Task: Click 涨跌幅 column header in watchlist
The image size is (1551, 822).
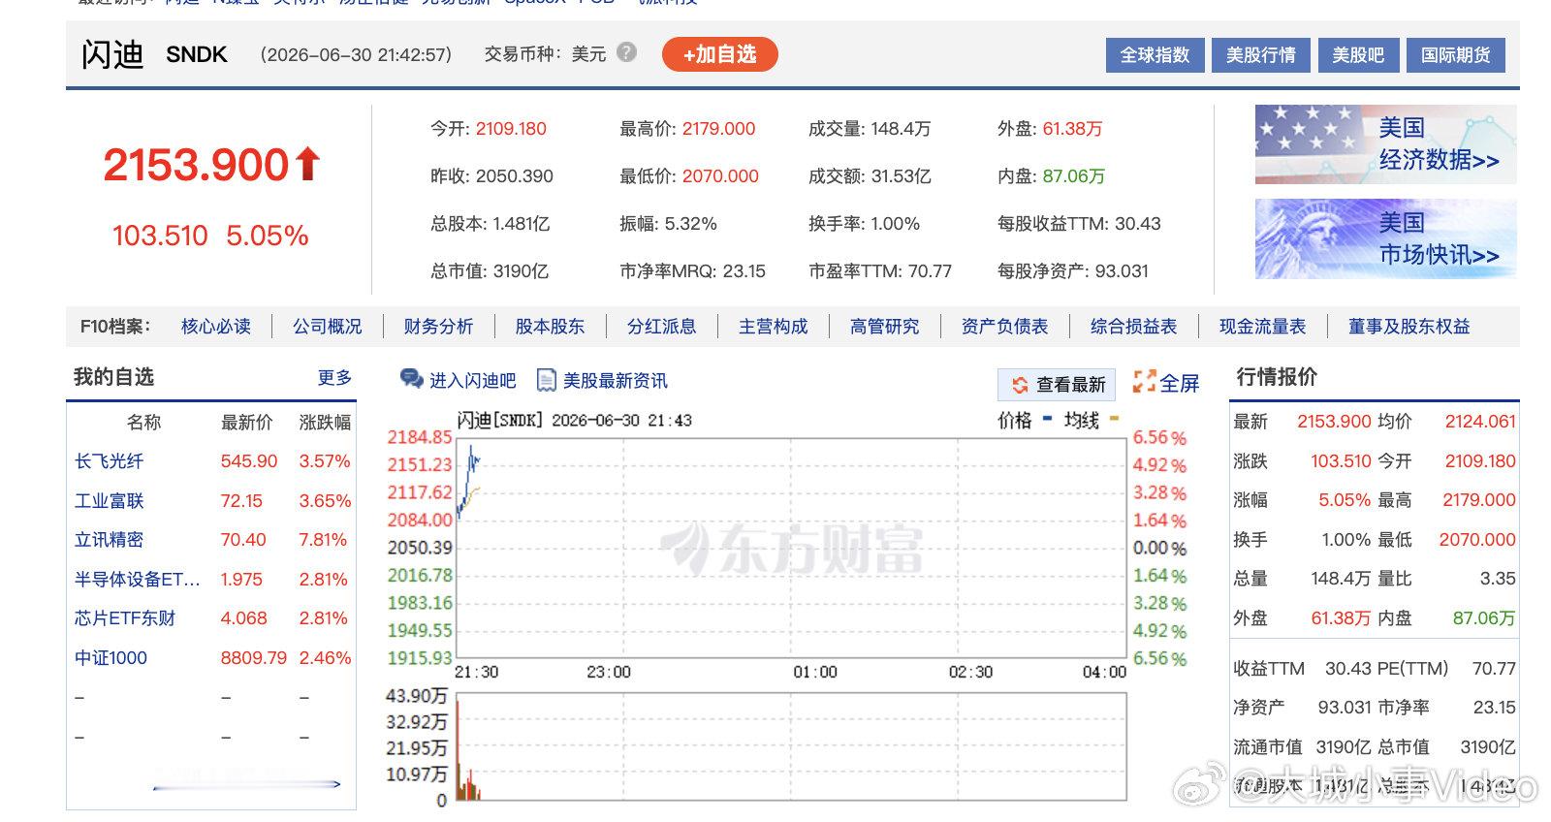Action: coord(325,423)
